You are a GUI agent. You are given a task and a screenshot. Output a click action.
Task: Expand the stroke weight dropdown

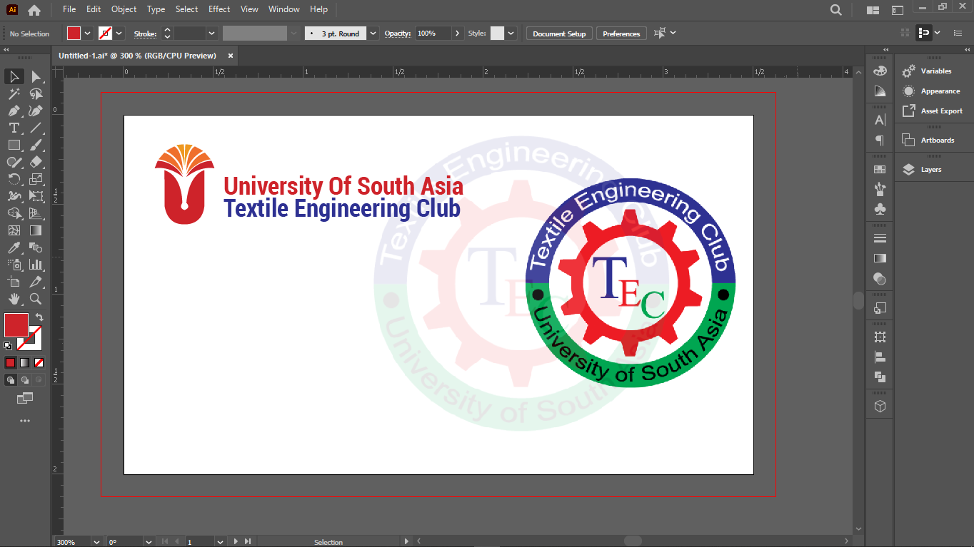pyautogui.click(x=211, y=34)
